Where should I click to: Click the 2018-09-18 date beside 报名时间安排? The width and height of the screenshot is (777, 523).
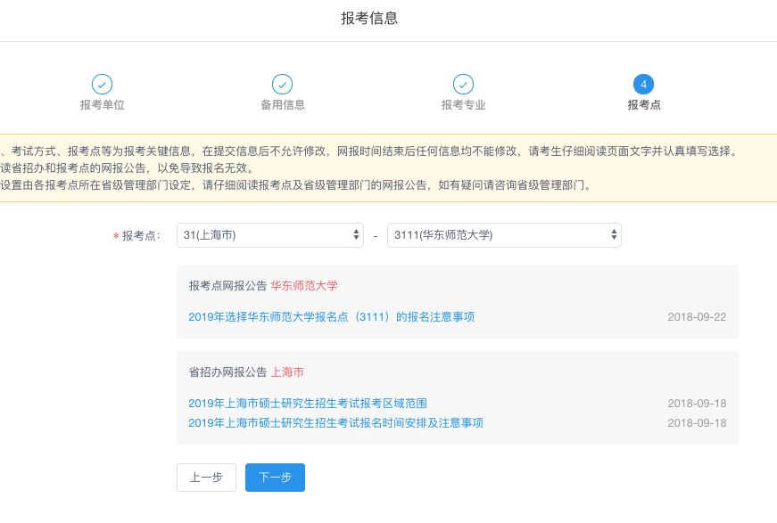point(697,423)
